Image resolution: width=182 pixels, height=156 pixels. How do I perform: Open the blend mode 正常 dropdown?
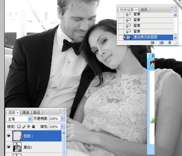pos(19,119)
